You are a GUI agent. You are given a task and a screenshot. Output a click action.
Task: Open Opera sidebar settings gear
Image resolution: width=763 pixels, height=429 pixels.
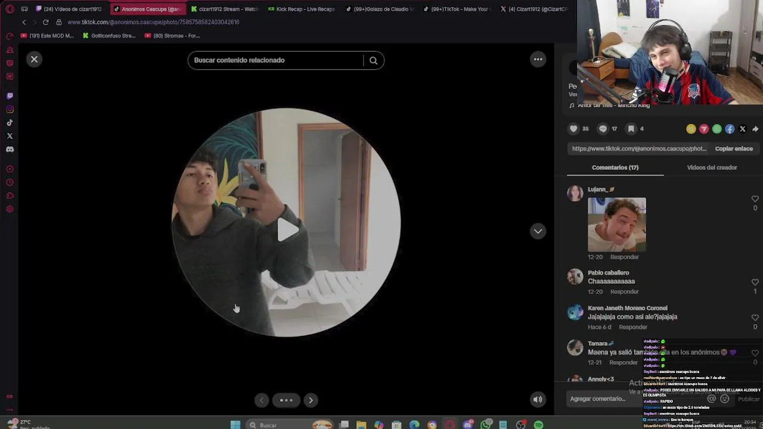coord(10,209)
